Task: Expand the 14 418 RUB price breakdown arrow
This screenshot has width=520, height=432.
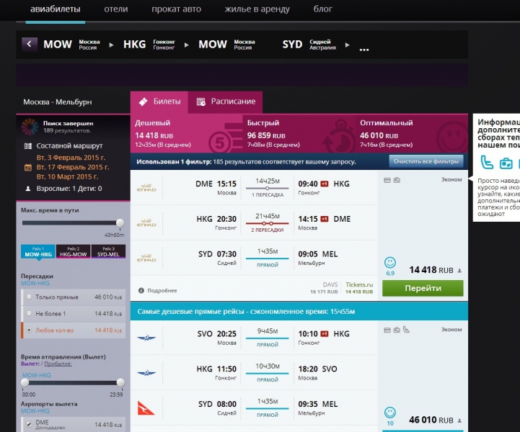Action: (460, 271)
